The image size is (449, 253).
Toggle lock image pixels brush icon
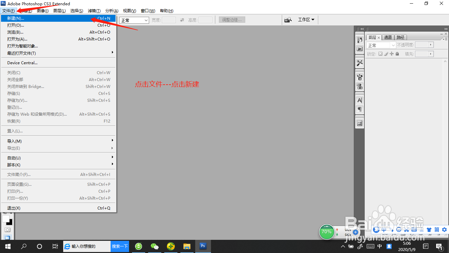coord(386,54)
